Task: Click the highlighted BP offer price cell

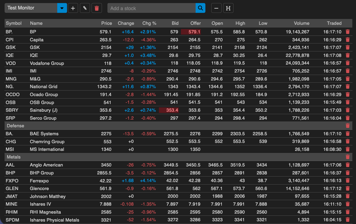Action: pos(191,32)
